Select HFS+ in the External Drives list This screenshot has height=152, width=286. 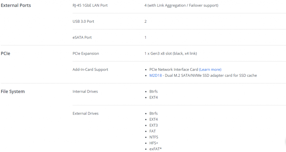point(154,143)
